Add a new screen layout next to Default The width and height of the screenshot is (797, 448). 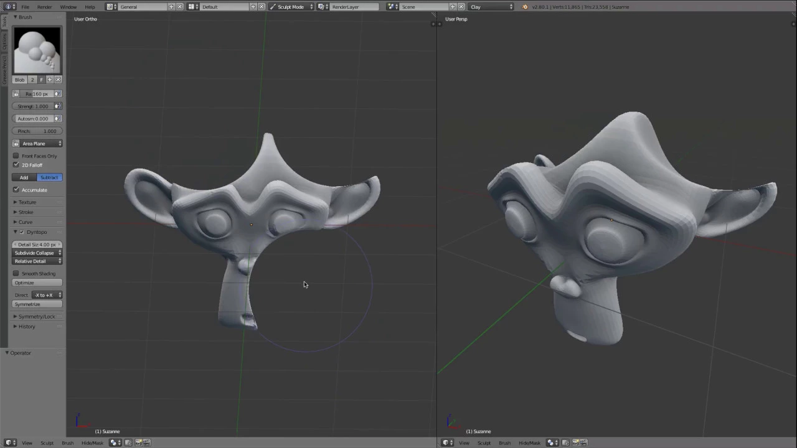click(253, 7)
